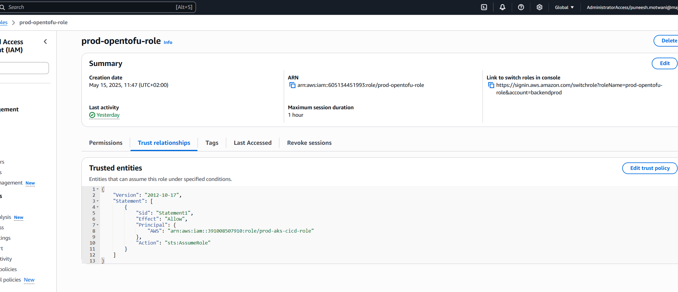Click the search magnifier icon
This screenshot has height=292, width=678.
[x=3, y=7]
